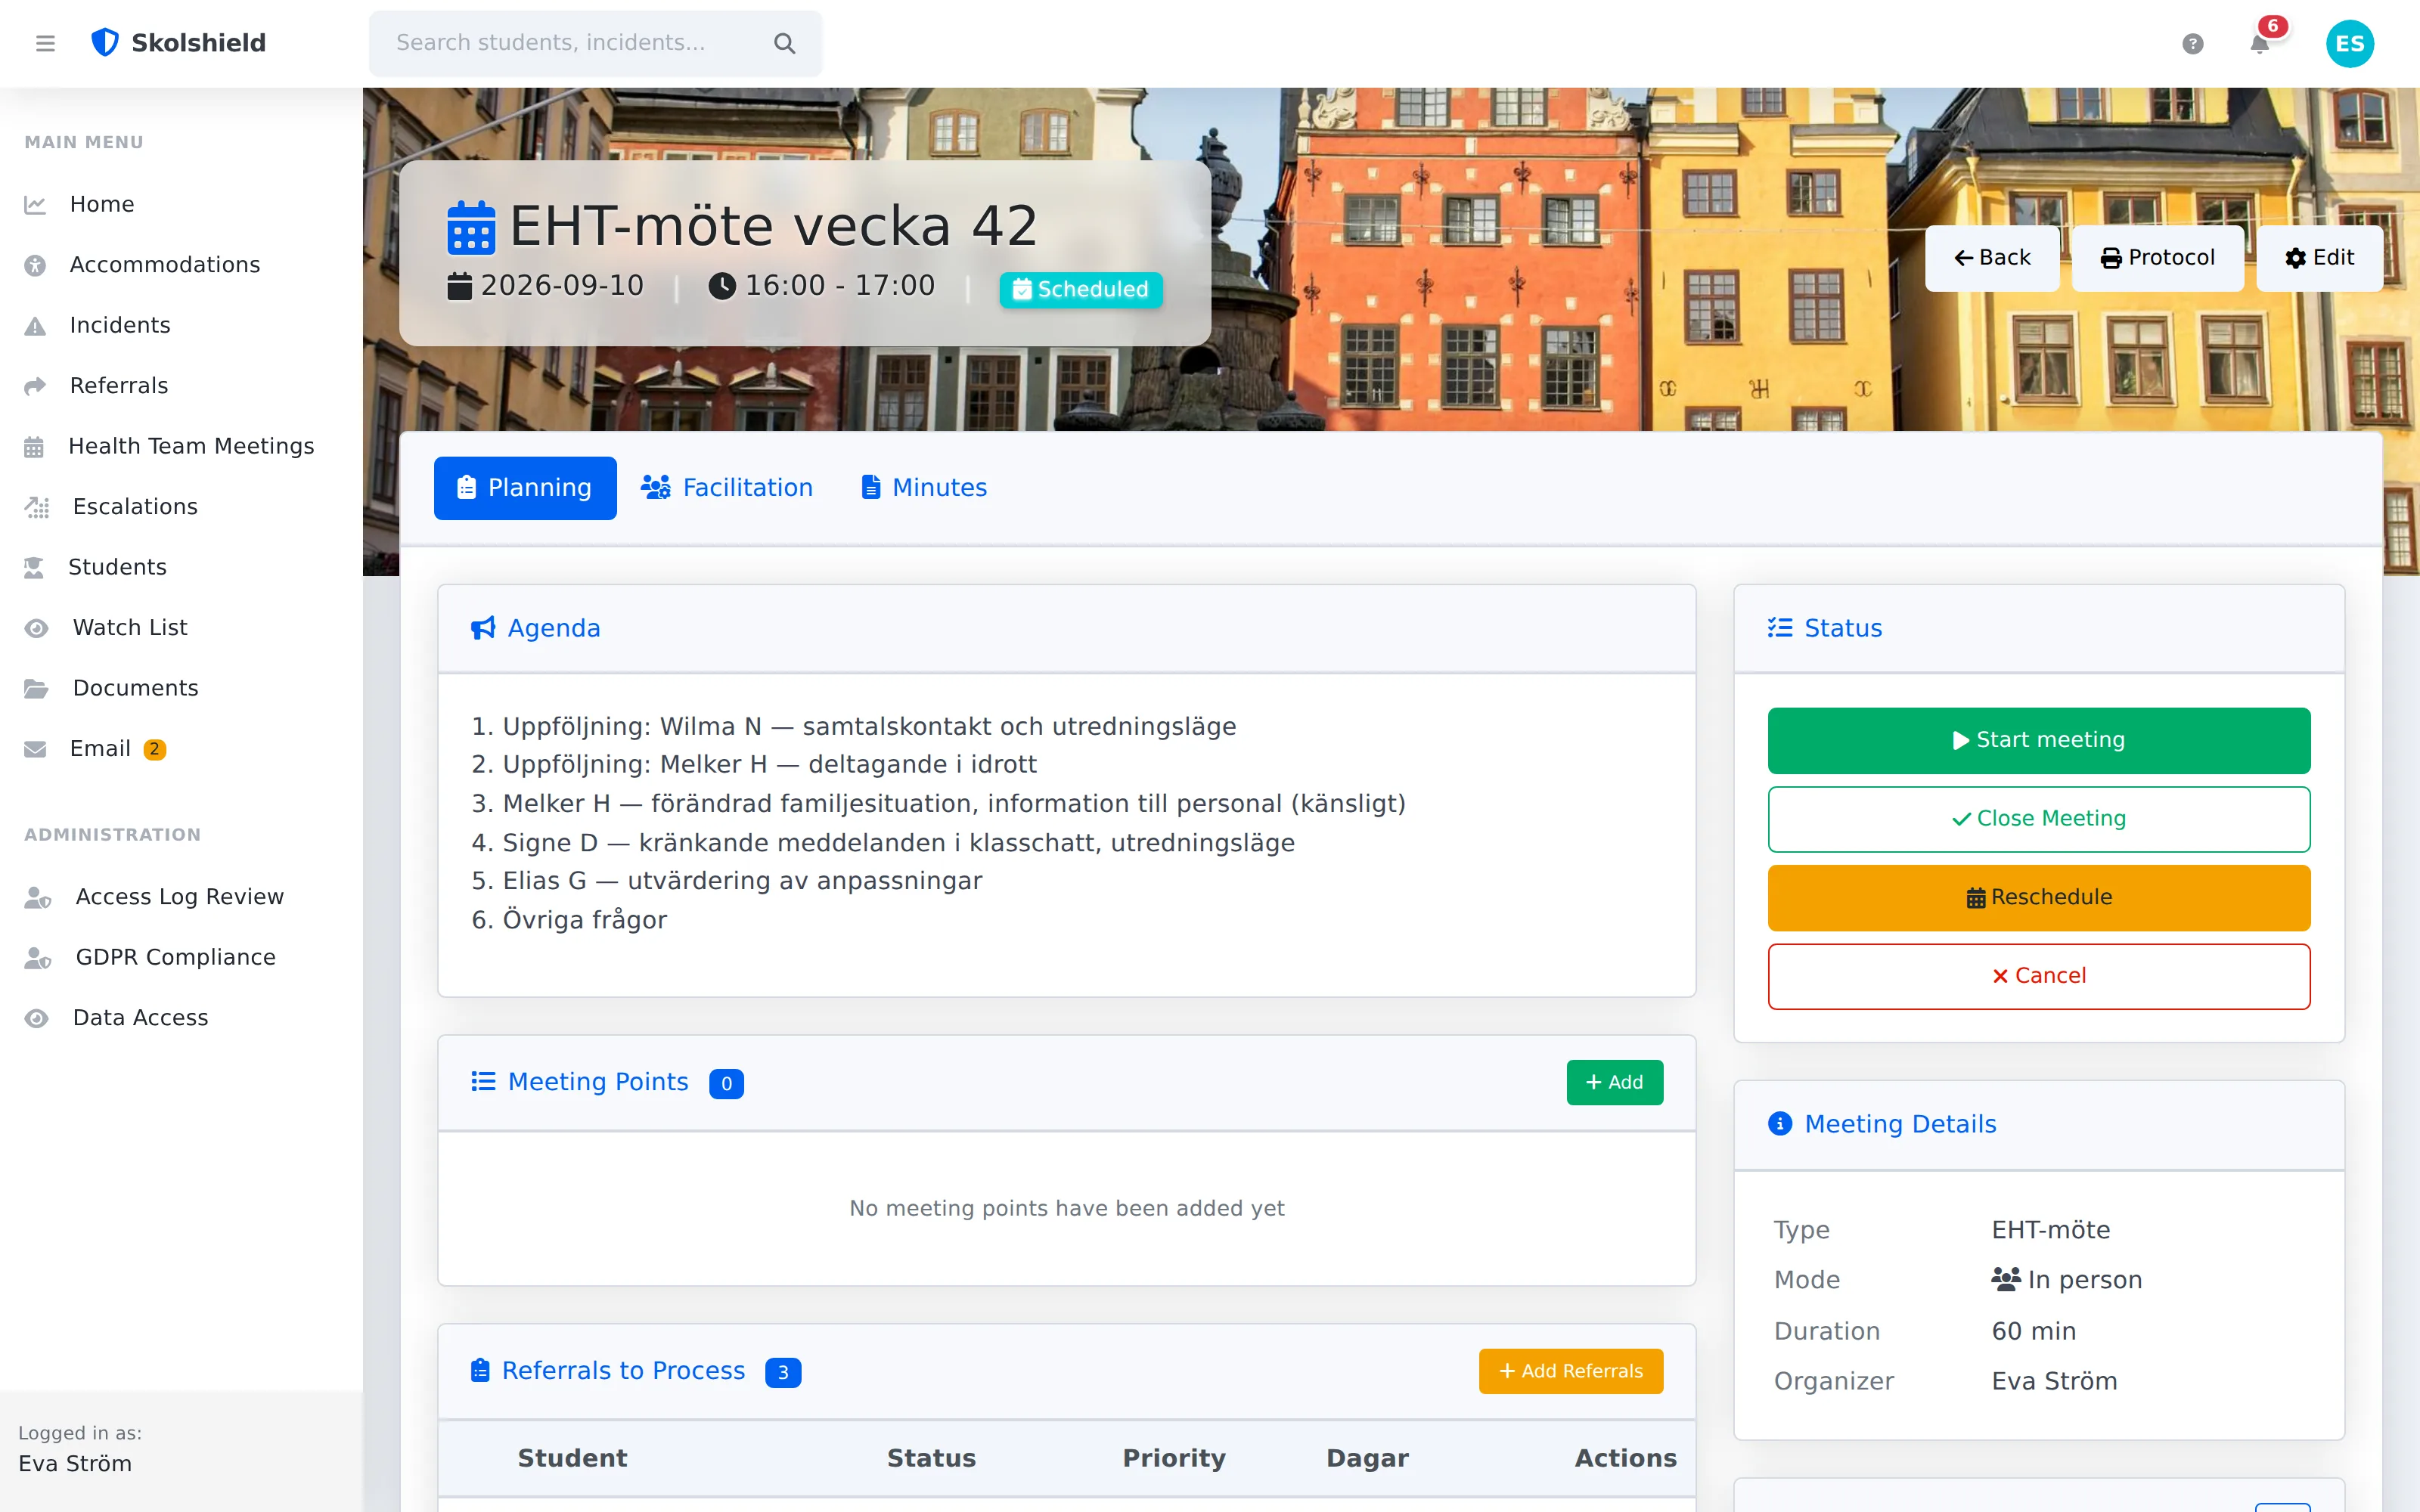Screen dimensions: 2420x1512
Task: Reschedule the meeting
Action: pos(2038,897)
